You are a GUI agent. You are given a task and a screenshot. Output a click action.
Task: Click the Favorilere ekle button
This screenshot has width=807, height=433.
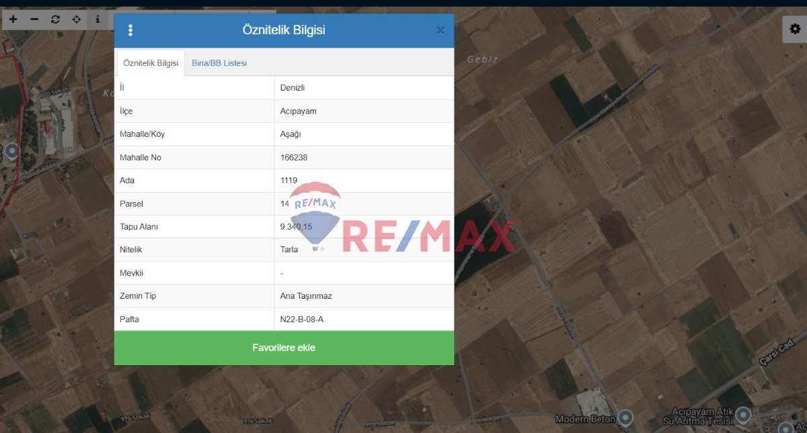click(284, 348)
